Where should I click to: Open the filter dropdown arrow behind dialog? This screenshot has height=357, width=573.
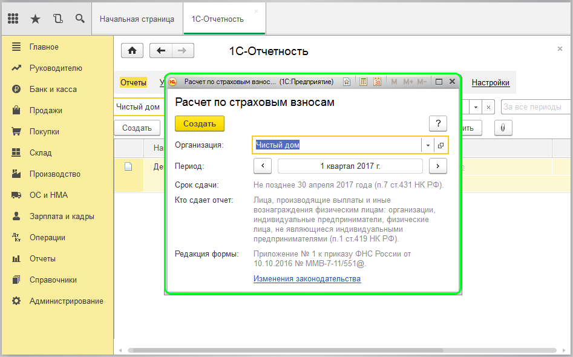click(x=476, y=107)
